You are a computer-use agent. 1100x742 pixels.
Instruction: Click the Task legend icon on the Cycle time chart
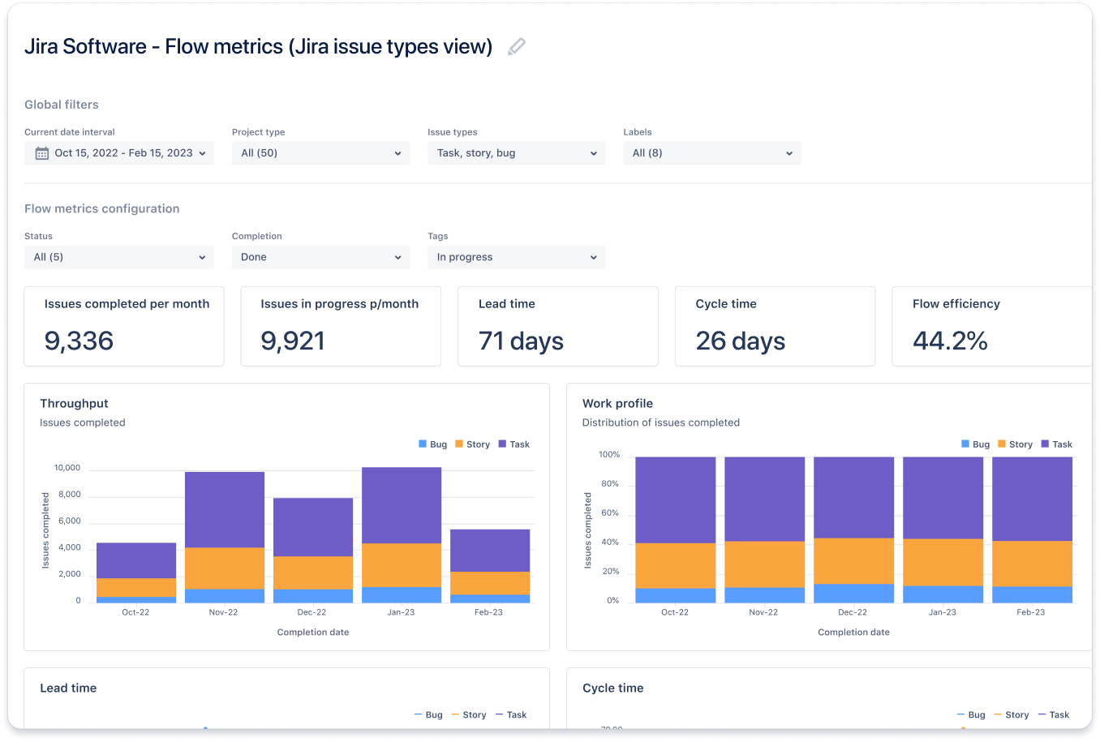[x=1043, y=714]
